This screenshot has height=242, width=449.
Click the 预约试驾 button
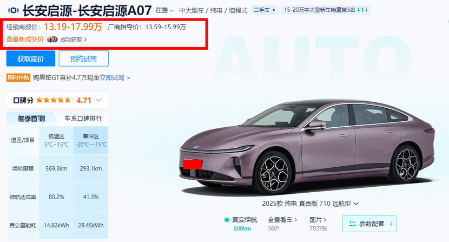84,58
